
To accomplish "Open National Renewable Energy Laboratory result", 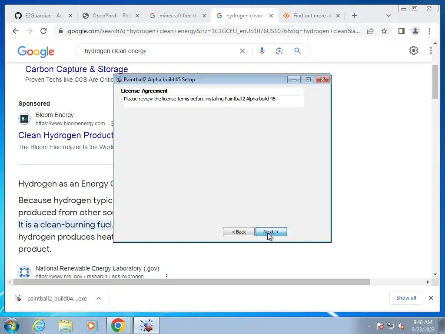I will coord(97,268).
